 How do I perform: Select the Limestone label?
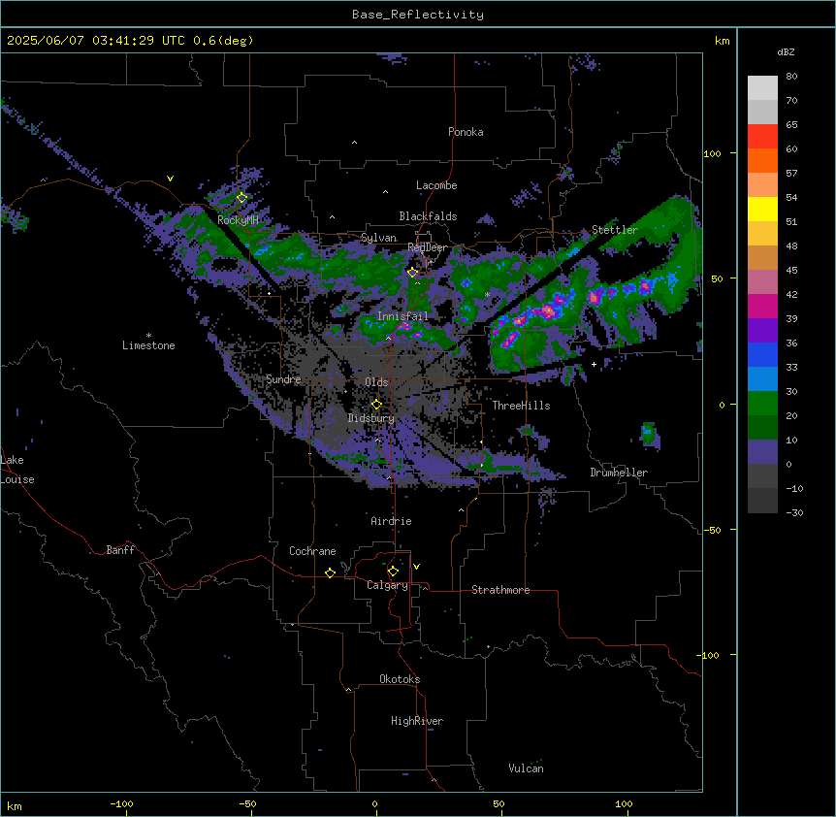point(148,345)
